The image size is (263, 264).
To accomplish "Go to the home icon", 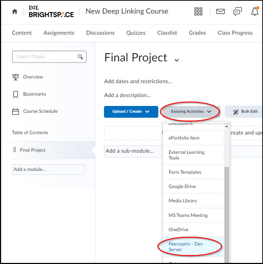I will point(15,11).
